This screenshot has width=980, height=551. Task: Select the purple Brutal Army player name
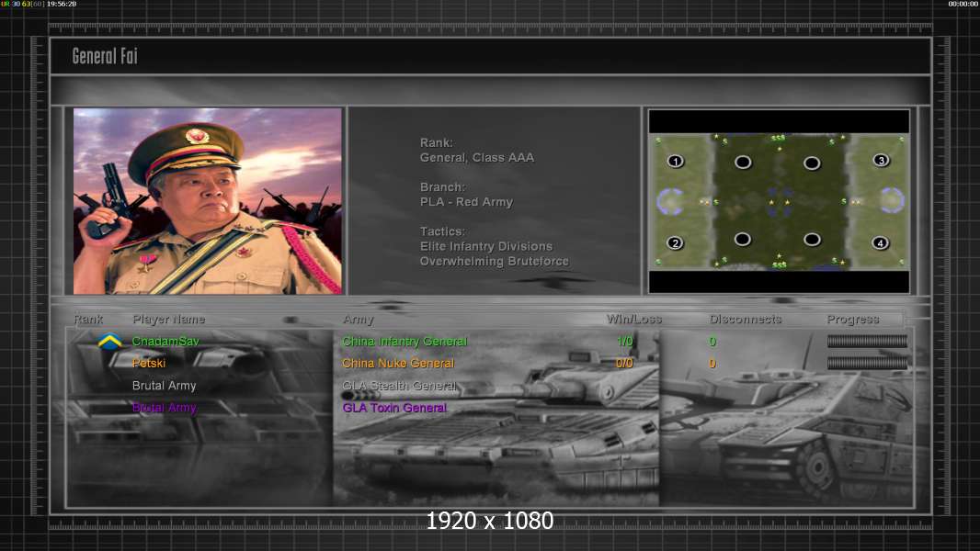(165, 408)
